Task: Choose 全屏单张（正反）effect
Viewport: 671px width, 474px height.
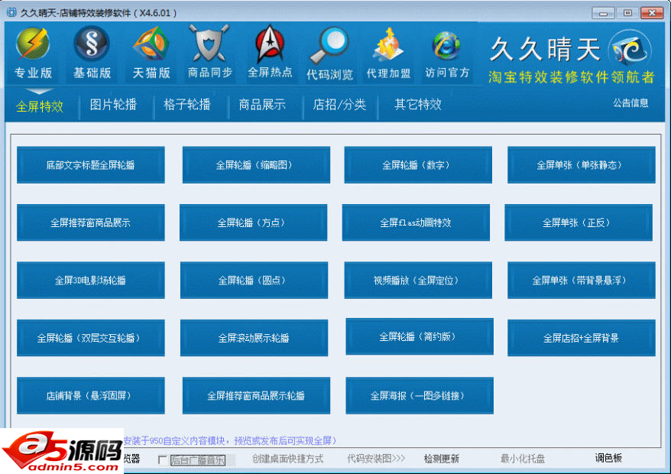Action: pos(579,222)
